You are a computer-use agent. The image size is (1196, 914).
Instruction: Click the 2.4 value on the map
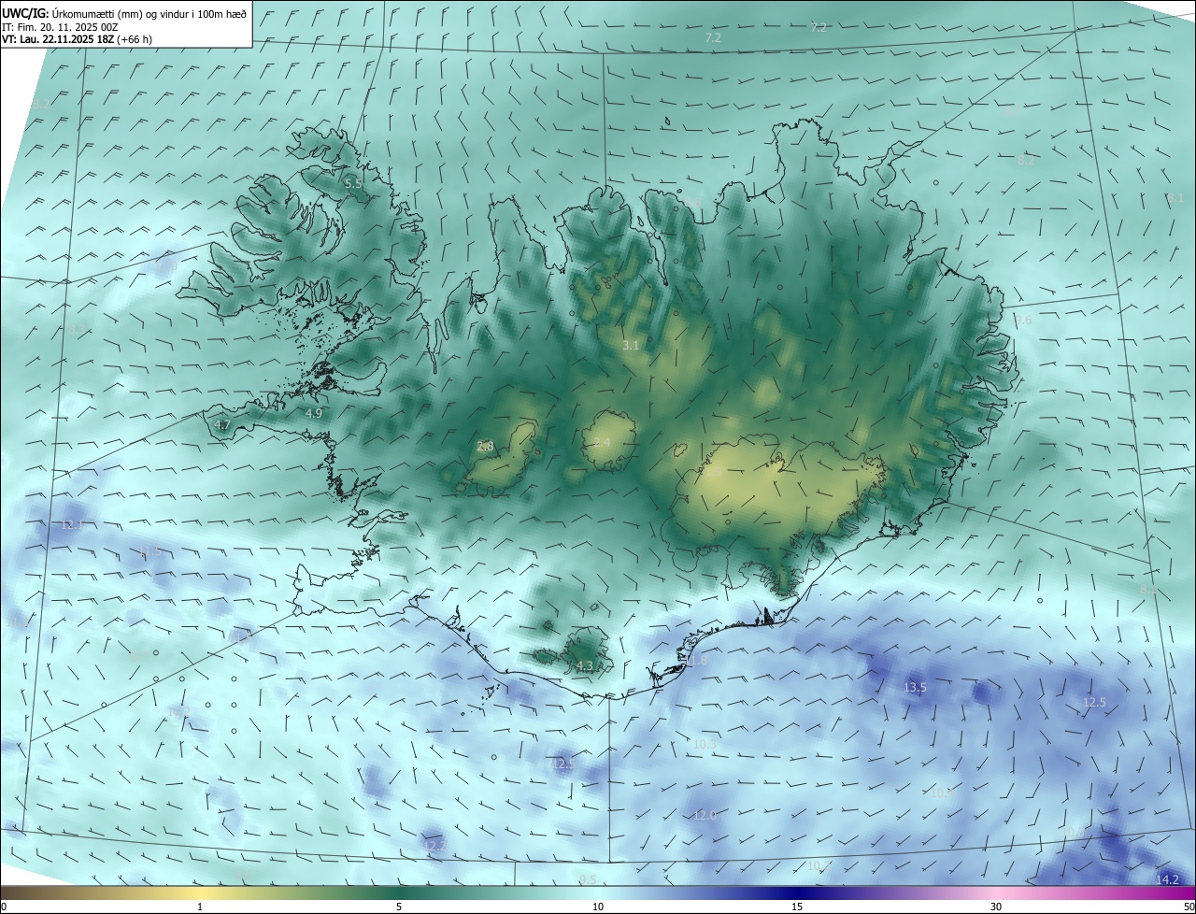coord(602,443)
